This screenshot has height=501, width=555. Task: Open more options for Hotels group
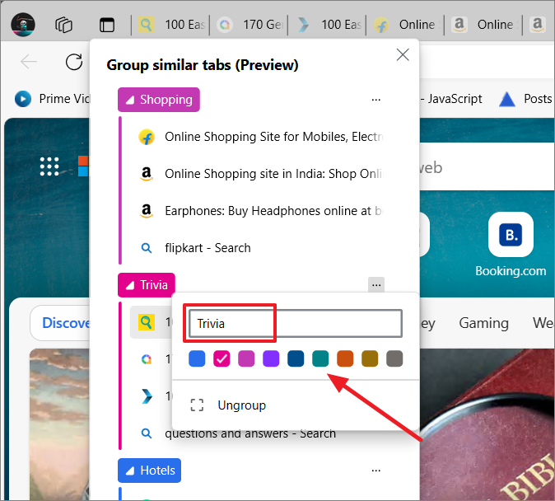(375, 471)
